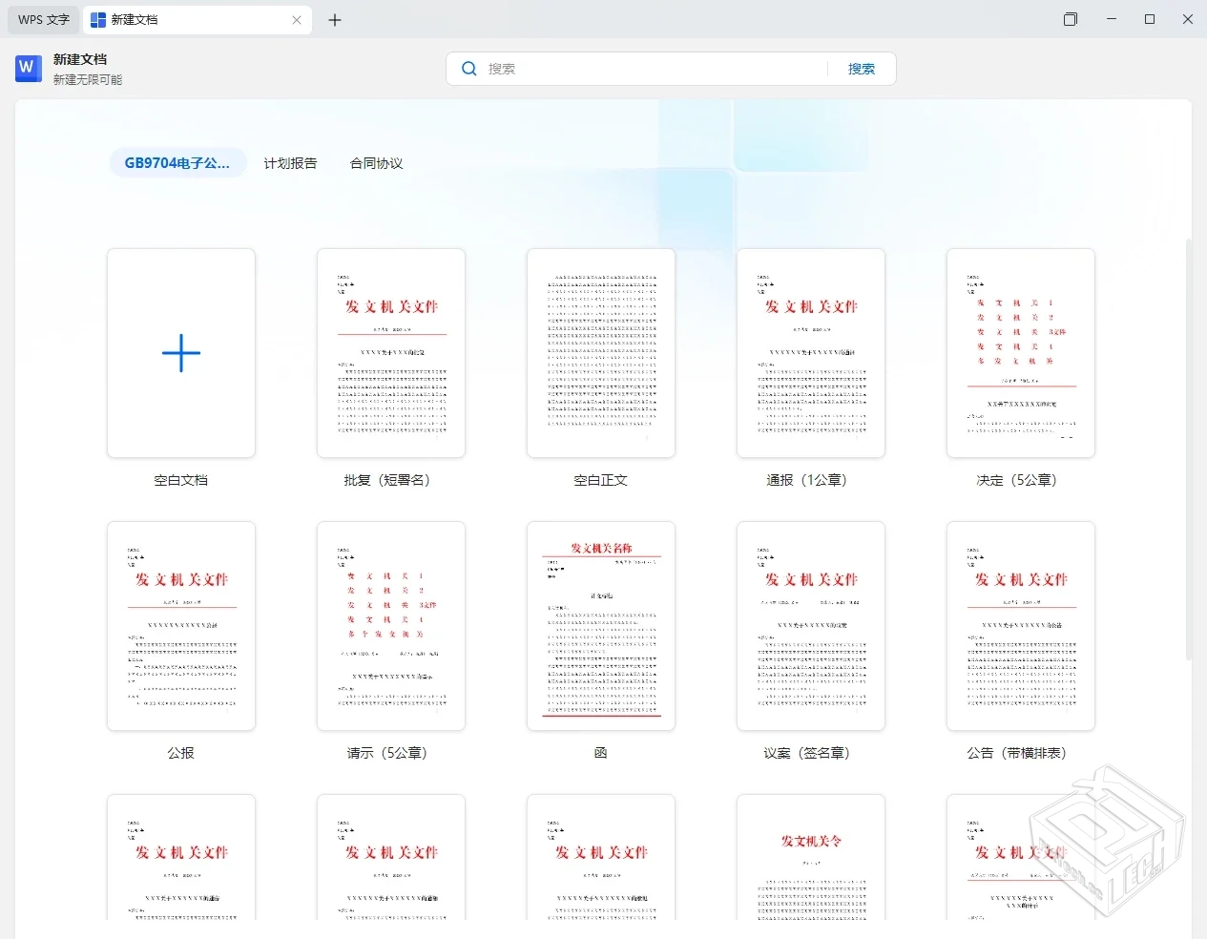Switch to the 计划报告 category
1207x939 pixels.
click(x=290, y=162)
